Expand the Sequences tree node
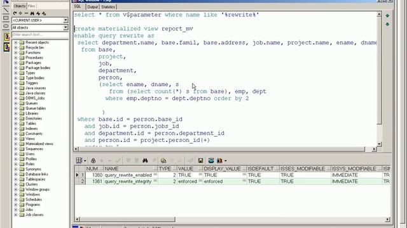407x228 pixels. (x=15, y=149)
